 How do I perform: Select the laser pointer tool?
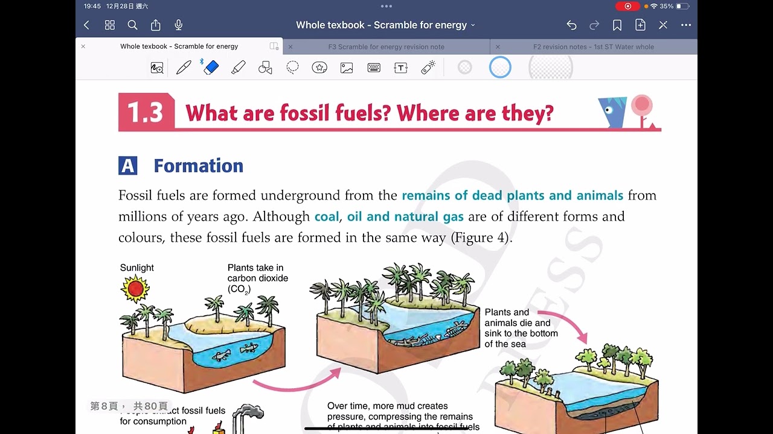coord(428,68)
